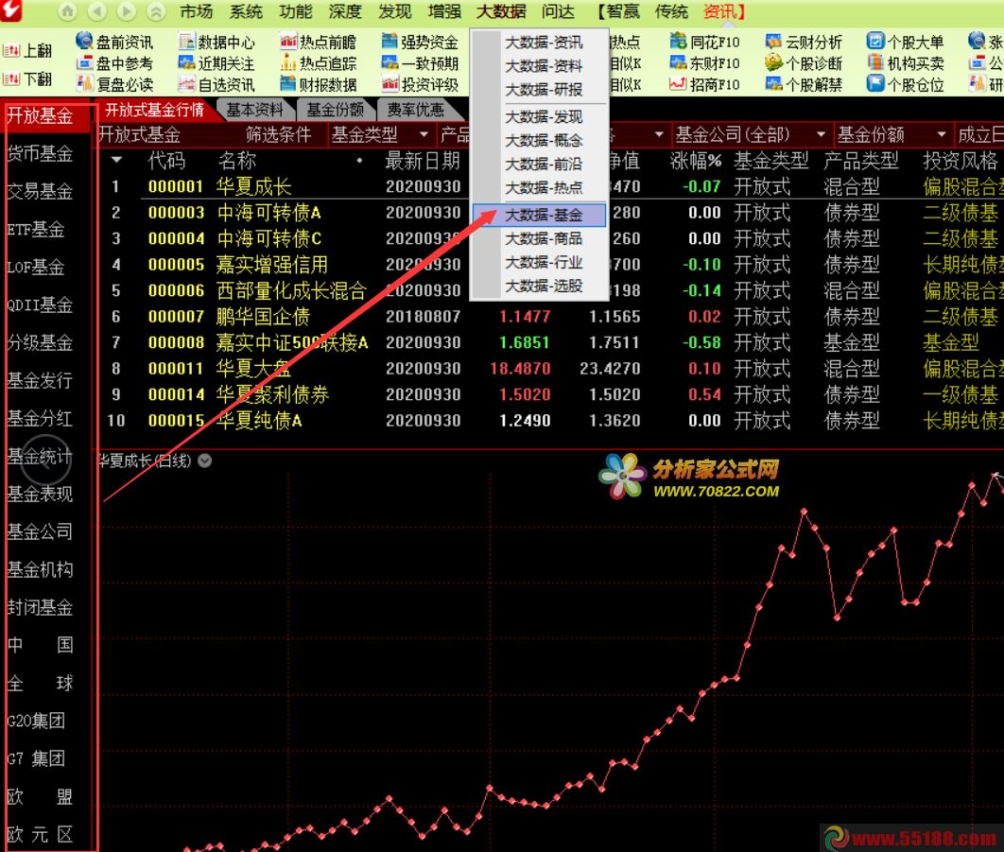The image size is (1004, 852).
Task: Sort by the 最新日期 column header
Action: [423, 160]
